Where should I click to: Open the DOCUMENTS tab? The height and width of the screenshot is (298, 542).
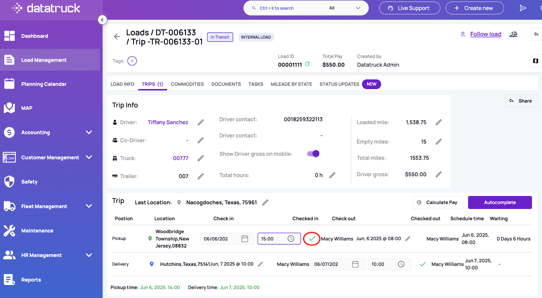pyautogui.click(x=226, y=84)
